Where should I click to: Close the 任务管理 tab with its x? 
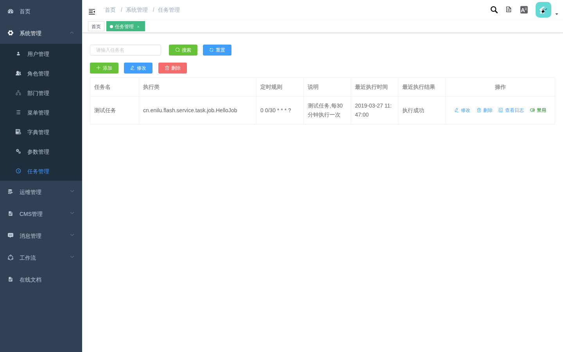click(x=138, y=27)
